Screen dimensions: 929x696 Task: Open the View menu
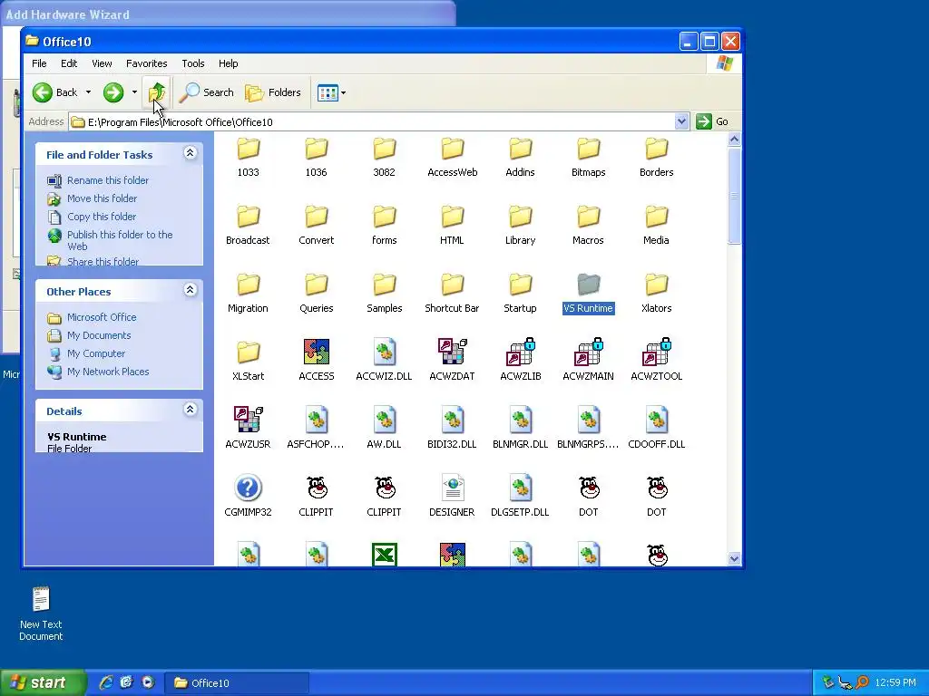click(102, 63)
